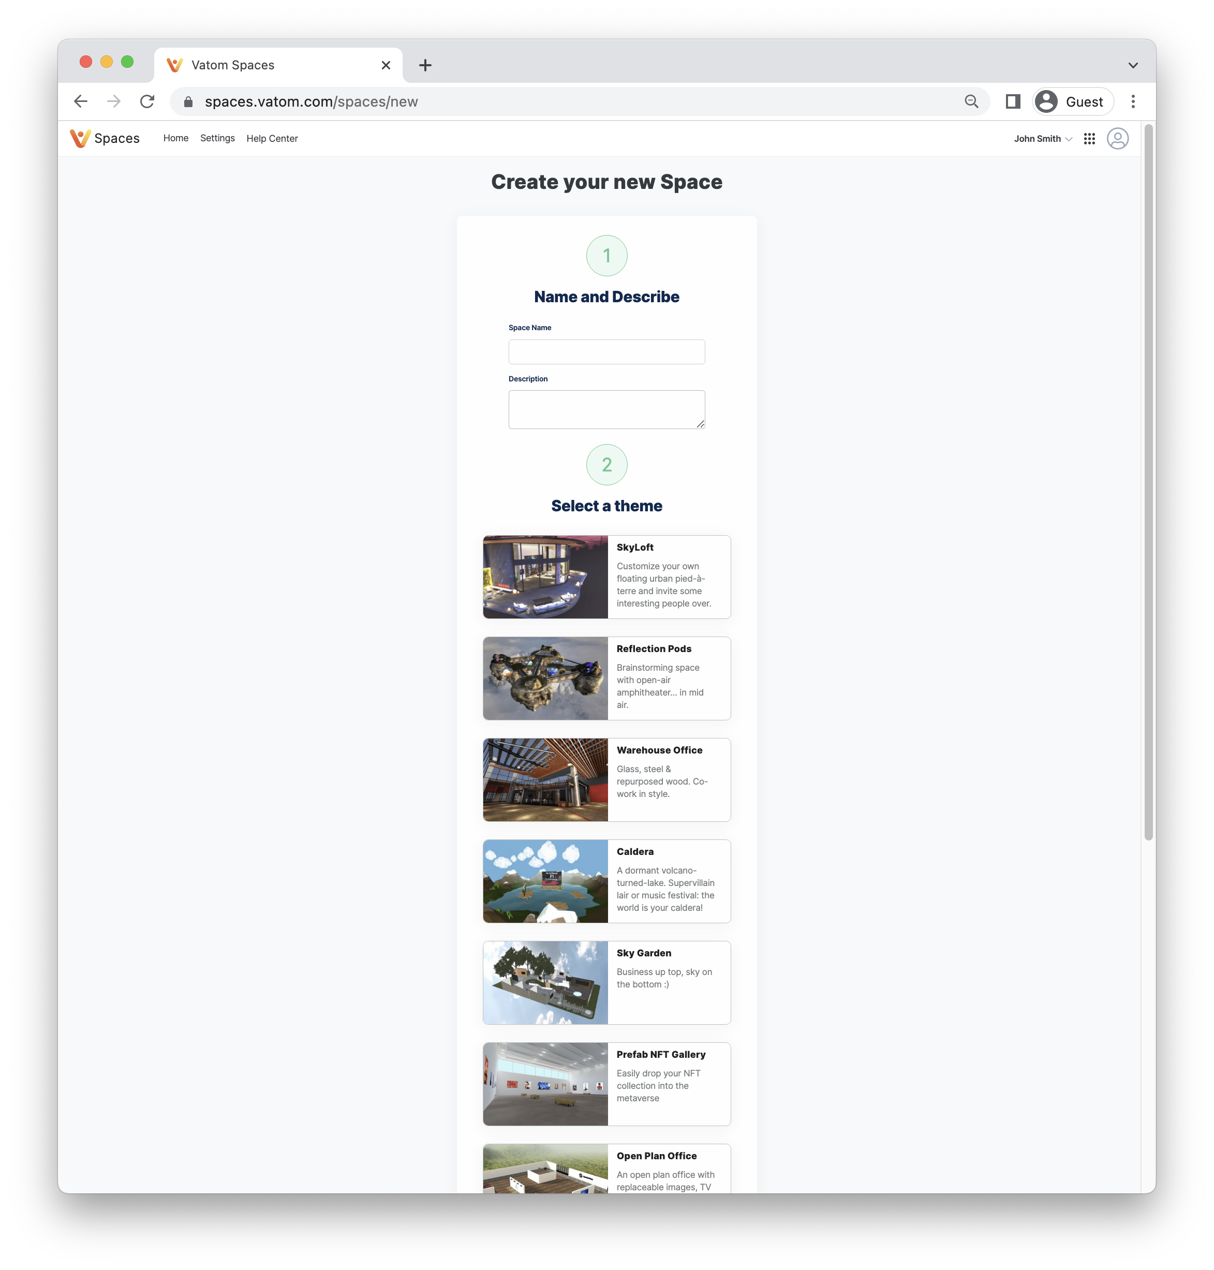
Task: Open the user profile avatar icon
Action: point(1118,139)
